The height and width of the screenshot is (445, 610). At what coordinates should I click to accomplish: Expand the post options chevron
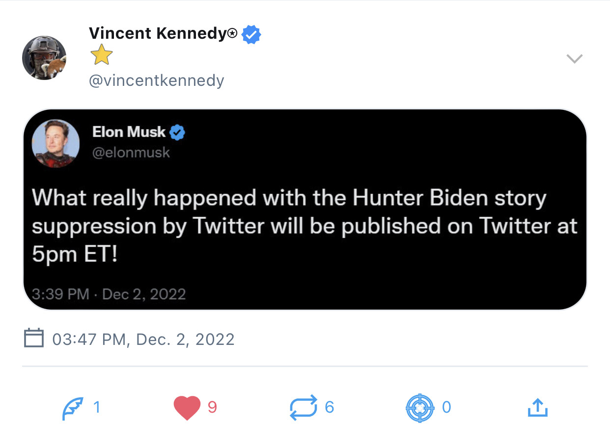tap(574, 59)
